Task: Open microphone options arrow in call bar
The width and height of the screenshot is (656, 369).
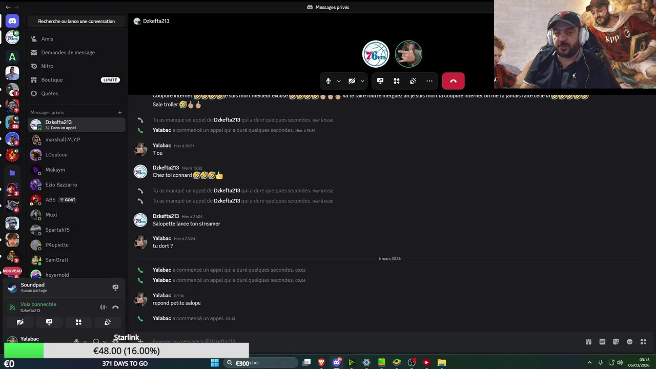Action: [x=339, y=81]
